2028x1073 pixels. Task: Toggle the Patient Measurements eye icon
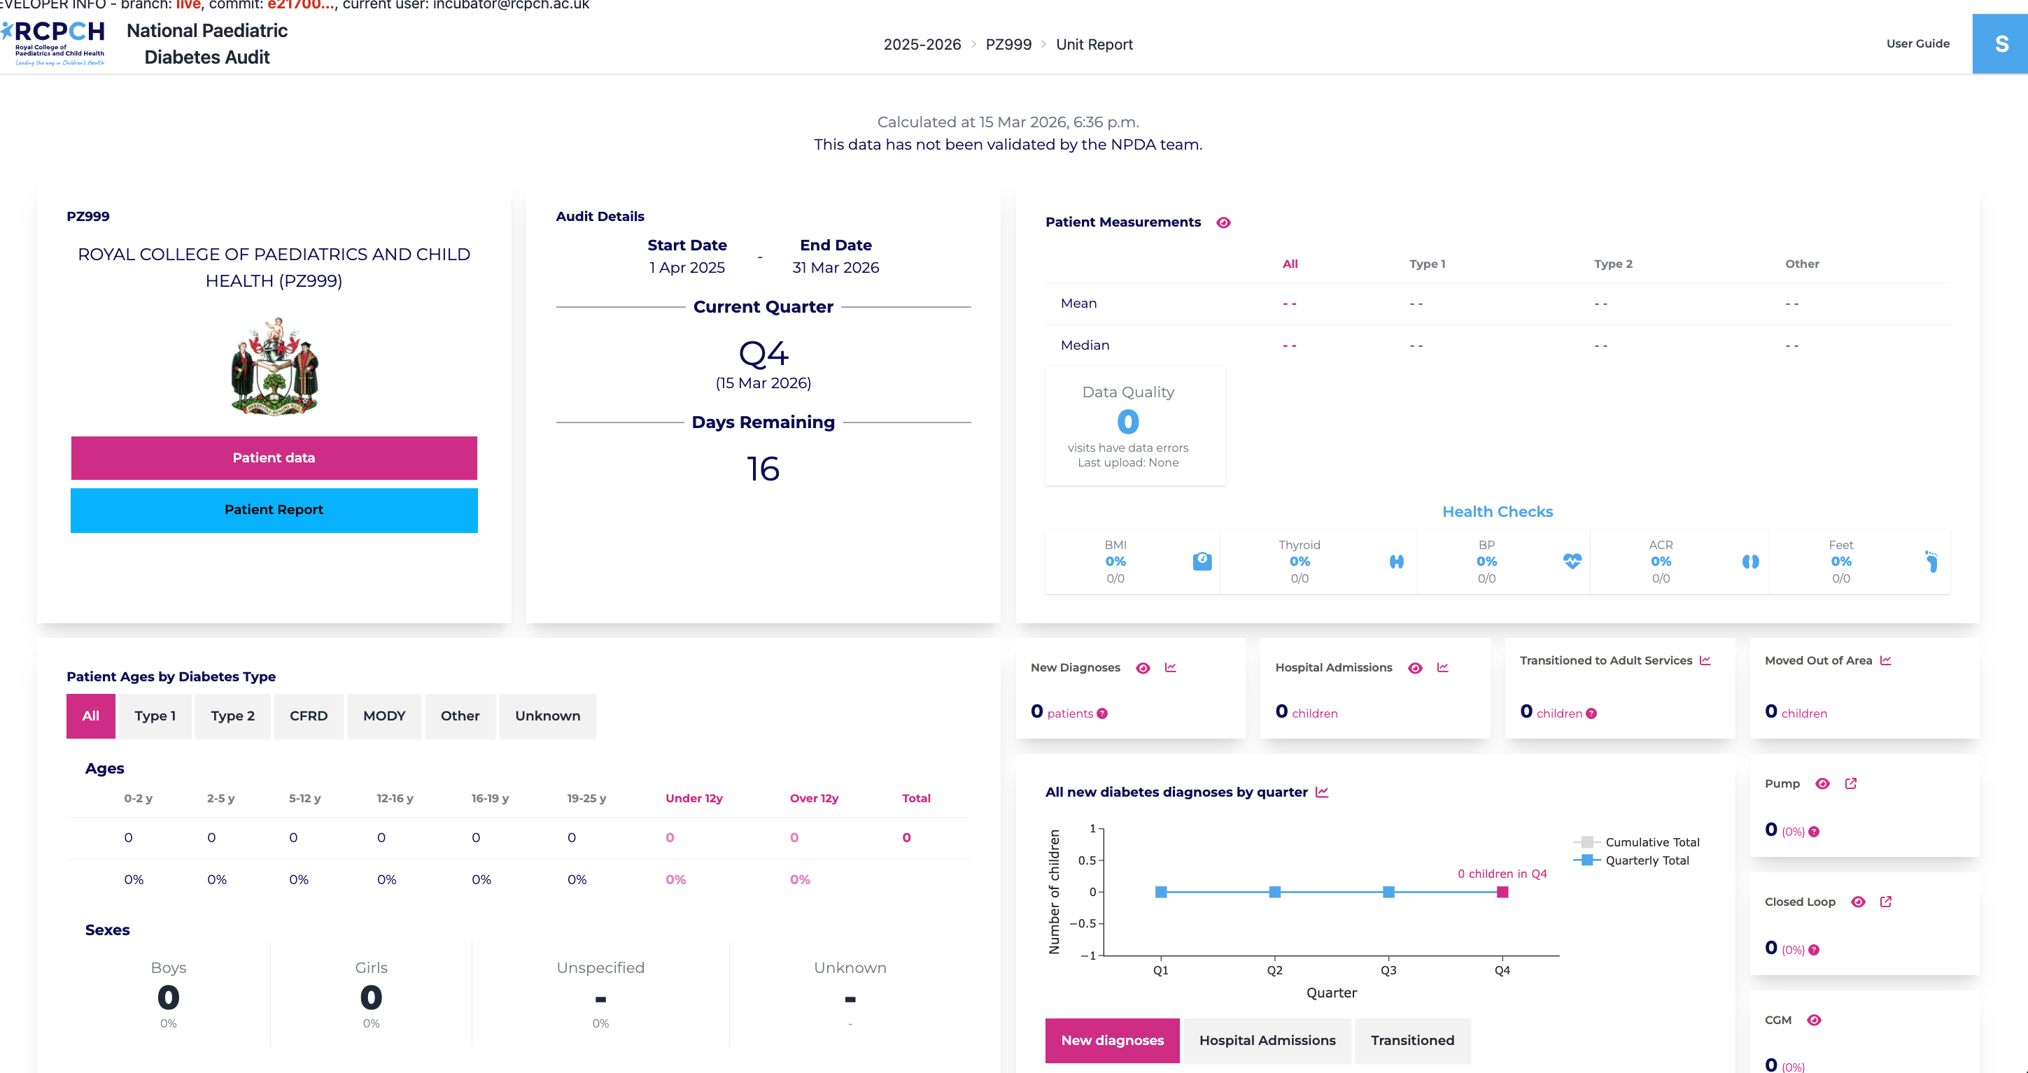(x=1223, y=222)
